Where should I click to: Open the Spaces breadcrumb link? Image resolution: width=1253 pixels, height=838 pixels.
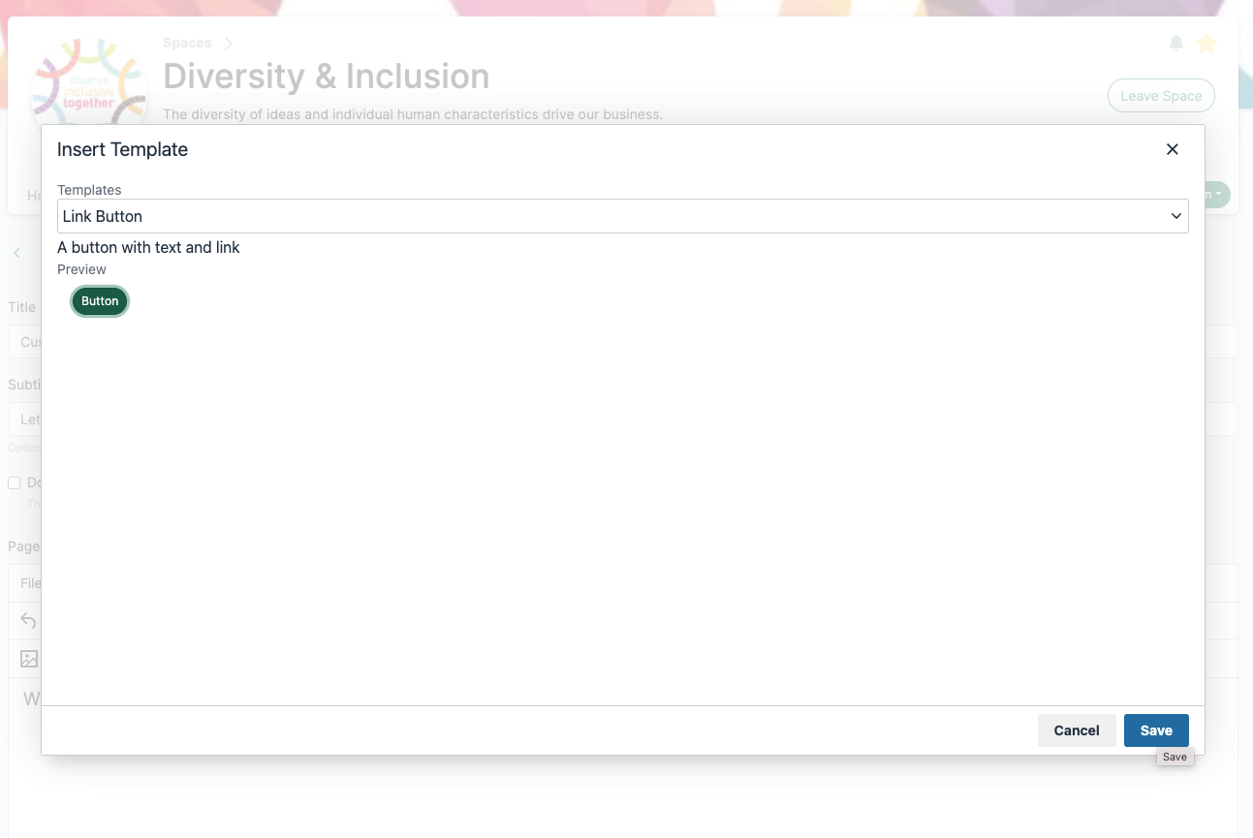[187, 44]
